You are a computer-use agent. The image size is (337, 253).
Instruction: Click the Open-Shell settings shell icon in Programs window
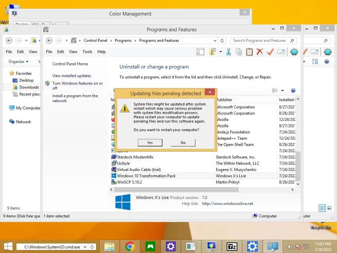click(x=294, y=52)
